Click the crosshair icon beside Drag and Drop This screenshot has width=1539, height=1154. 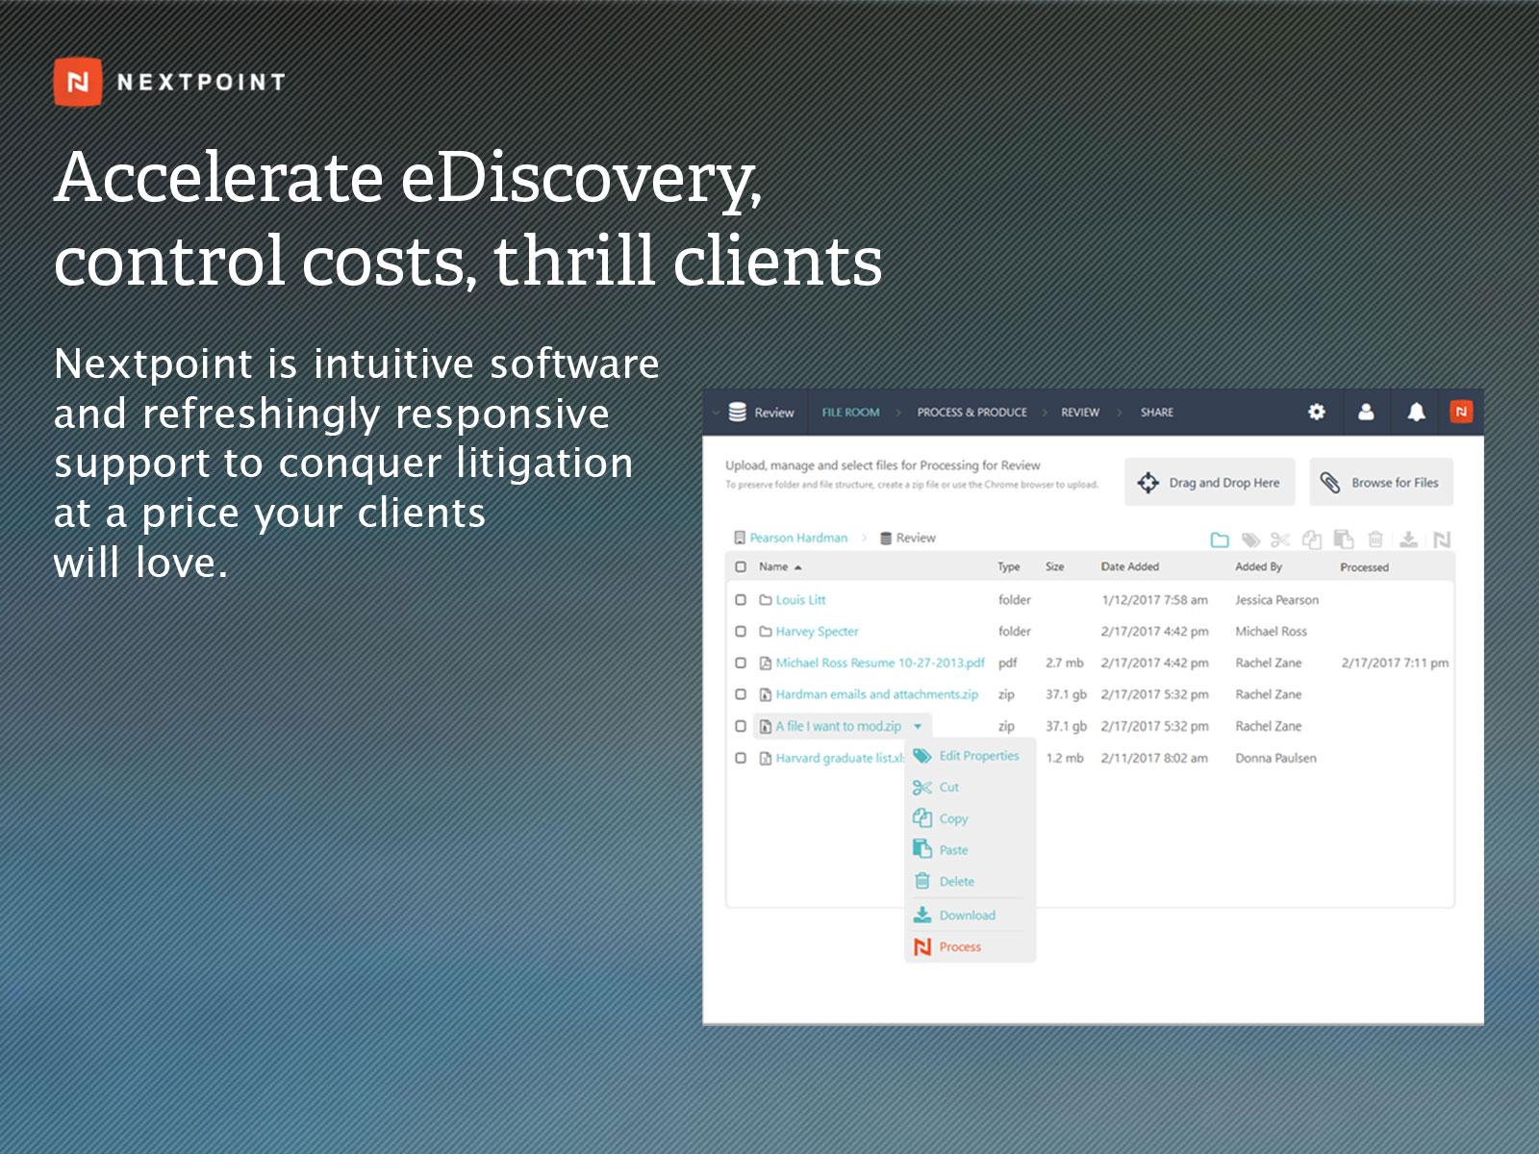[x=1148, y=483]
